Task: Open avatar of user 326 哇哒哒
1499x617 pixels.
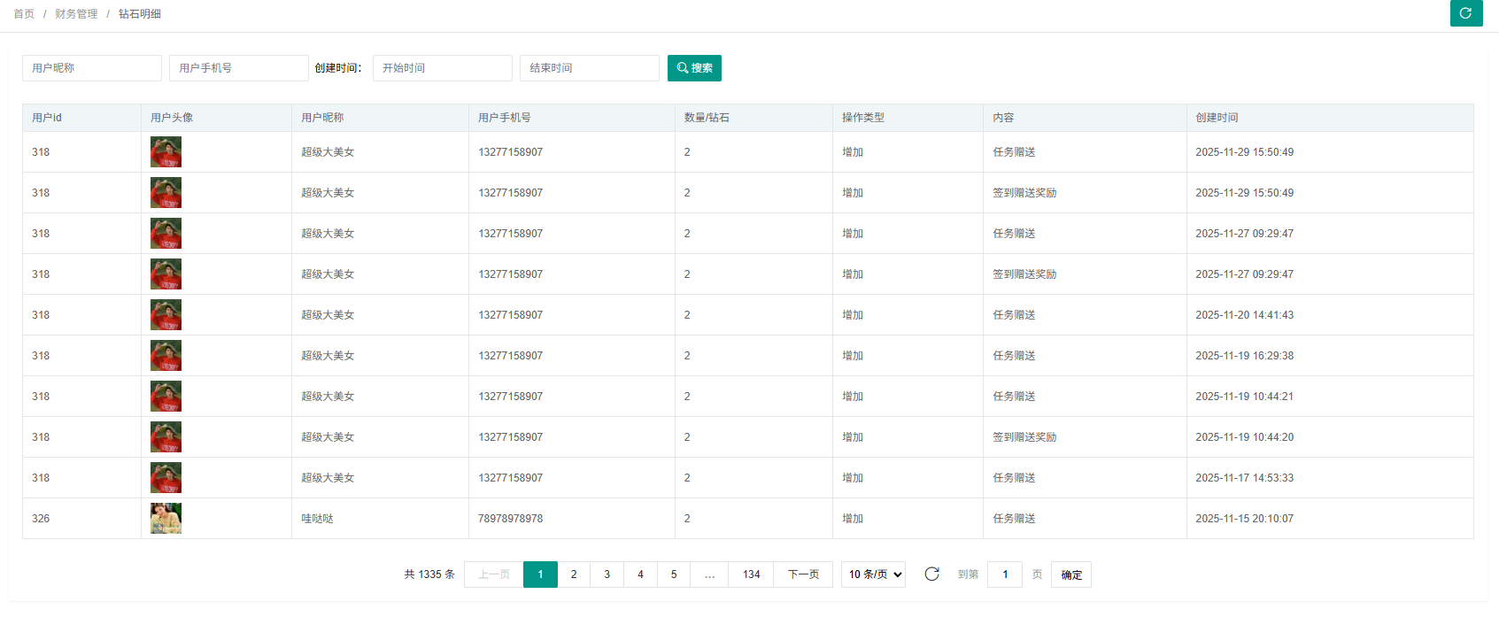Action: [166, 519]
